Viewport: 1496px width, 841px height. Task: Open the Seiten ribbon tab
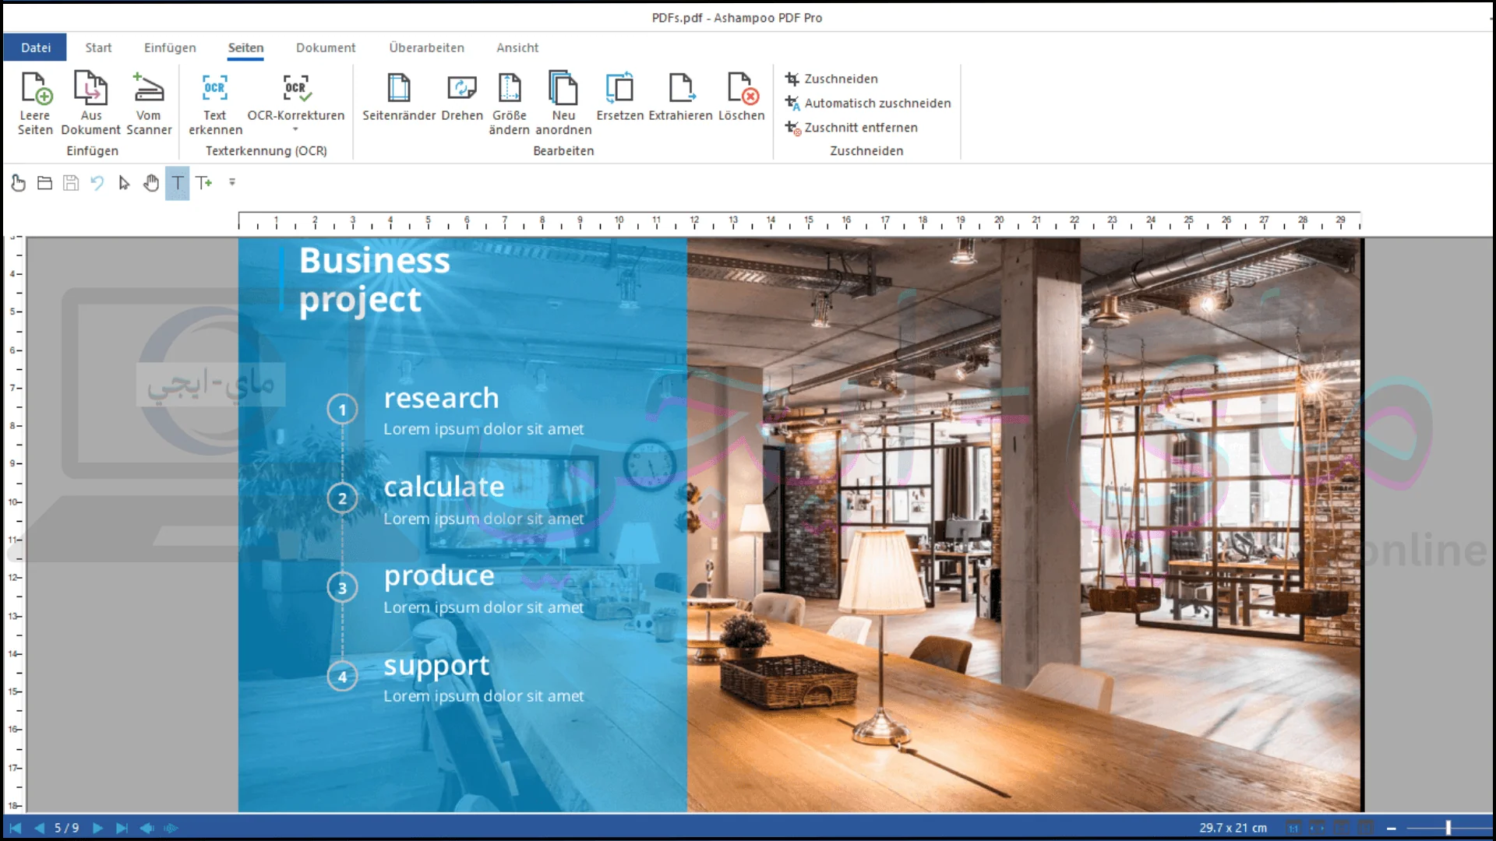pos(245,48)
